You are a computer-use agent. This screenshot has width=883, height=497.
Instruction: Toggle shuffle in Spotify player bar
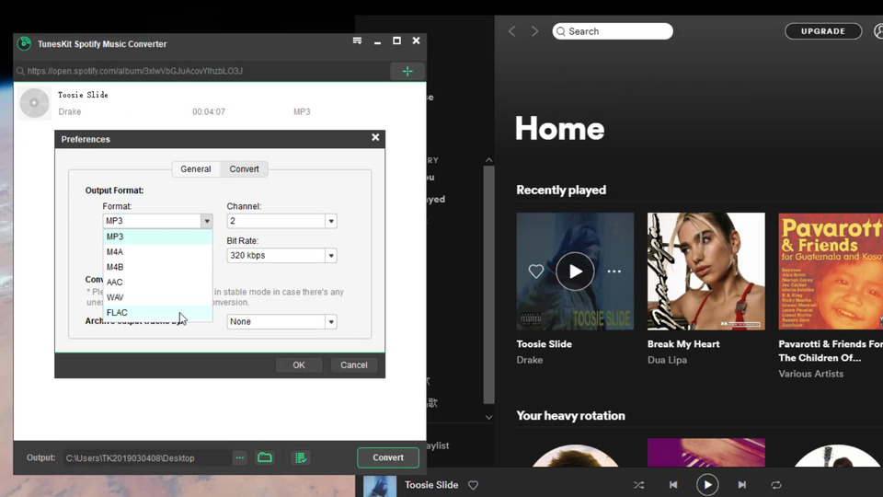(x=638, y=485)
